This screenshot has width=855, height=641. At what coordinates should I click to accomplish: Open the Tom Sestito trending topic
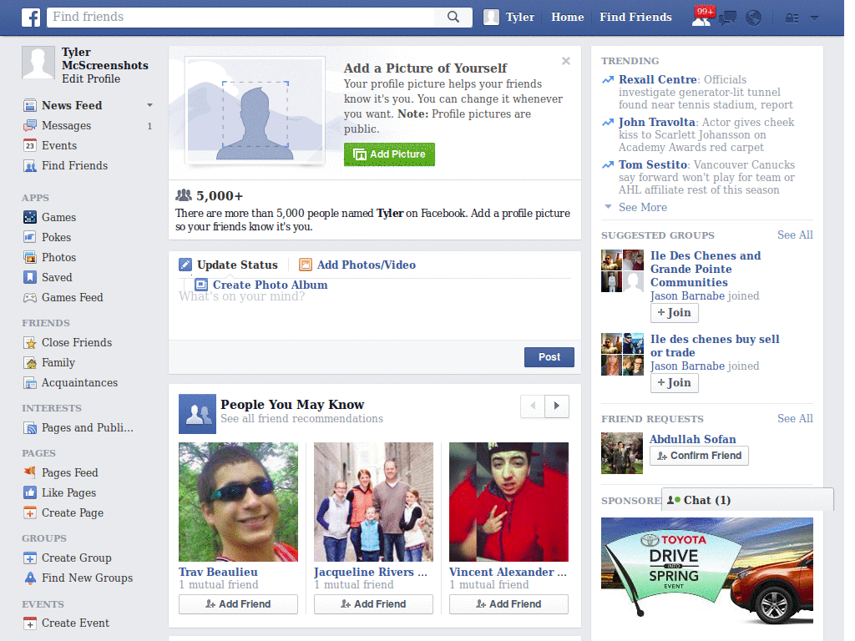point(653,164)
